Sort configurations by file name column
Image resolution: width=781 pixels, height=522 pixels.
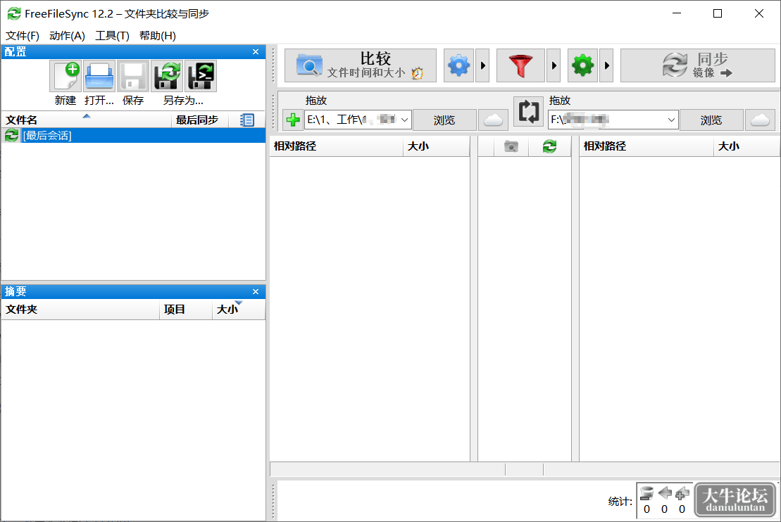click(x=87, y=120)
